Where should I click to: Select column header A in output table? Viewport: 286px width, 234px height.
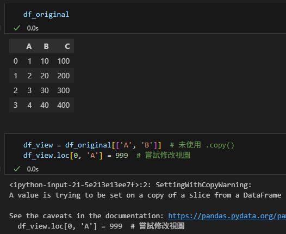tap(29, 46)
